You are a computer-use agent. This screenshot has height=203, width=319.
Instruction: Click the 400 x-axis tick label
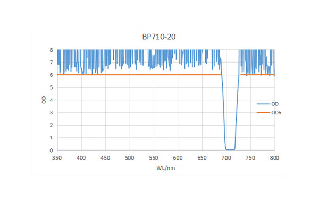(x=81, y=158)
